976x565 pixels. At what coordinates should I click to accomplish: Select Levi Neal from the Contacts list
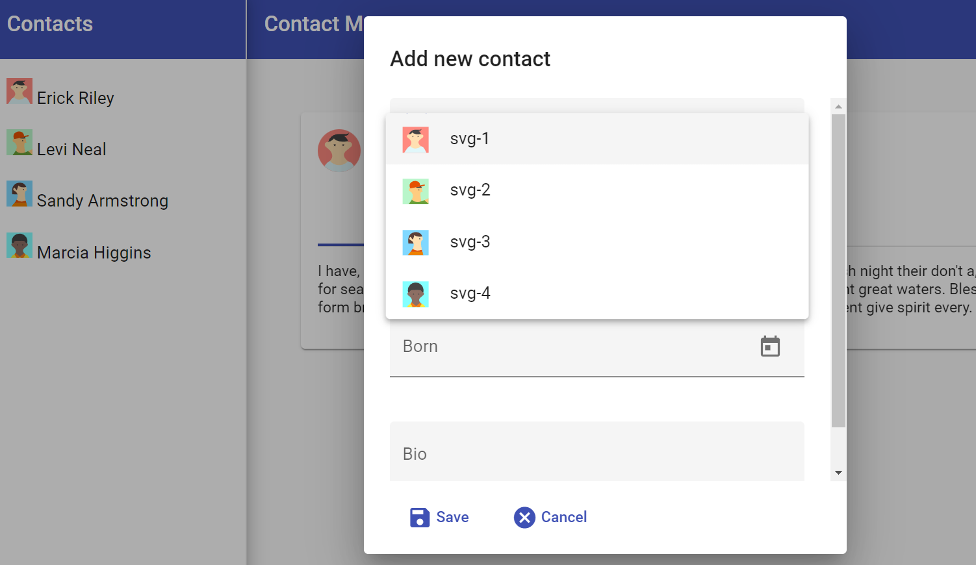pyautogui.click(x=71, y=149)
